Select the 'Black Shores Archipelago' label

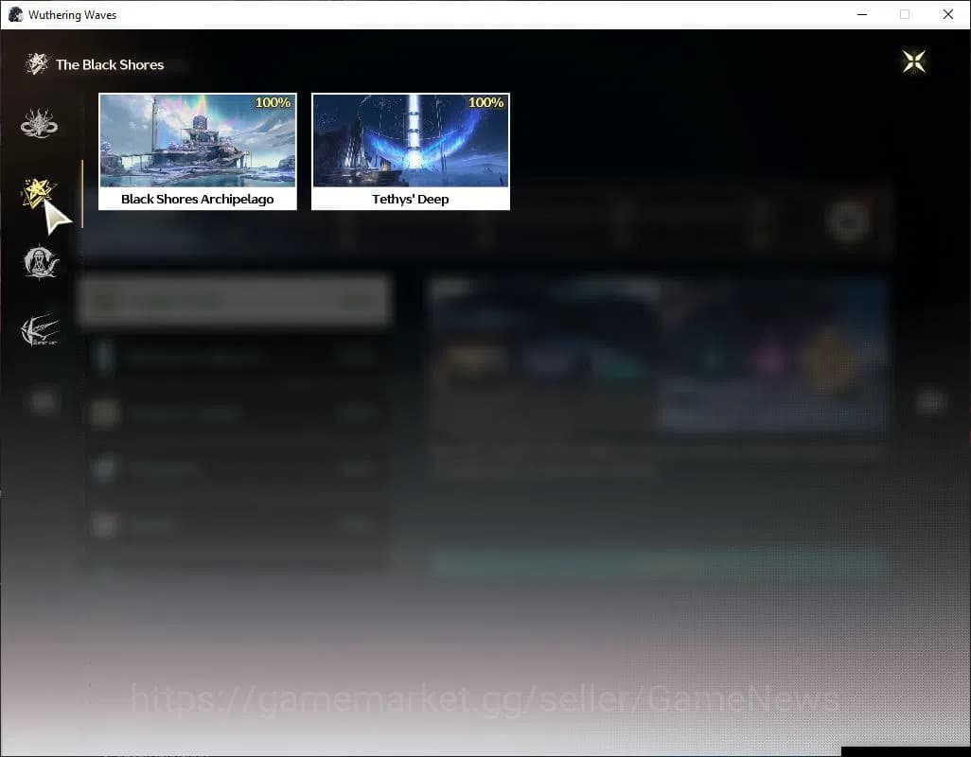click(197, 199)
